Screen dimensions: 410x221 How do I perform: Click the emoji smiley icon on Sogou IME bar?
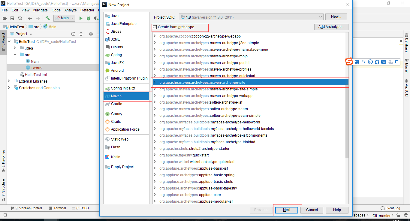(x=370, y=62)
